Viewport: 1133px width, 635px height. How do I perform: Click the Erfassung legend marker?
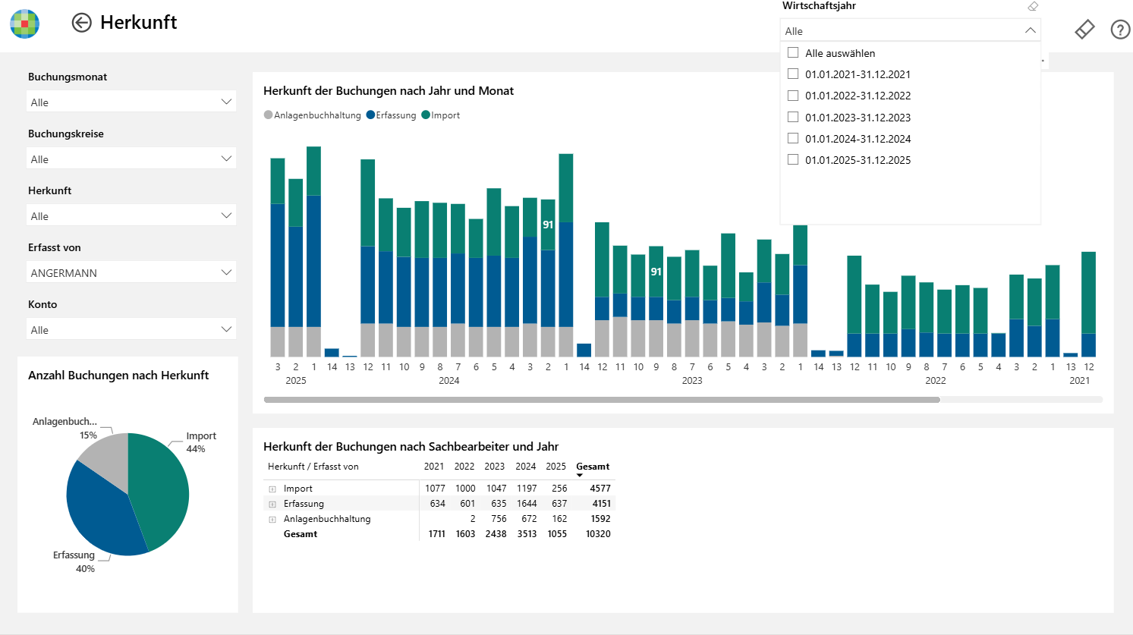pos(370,115)
